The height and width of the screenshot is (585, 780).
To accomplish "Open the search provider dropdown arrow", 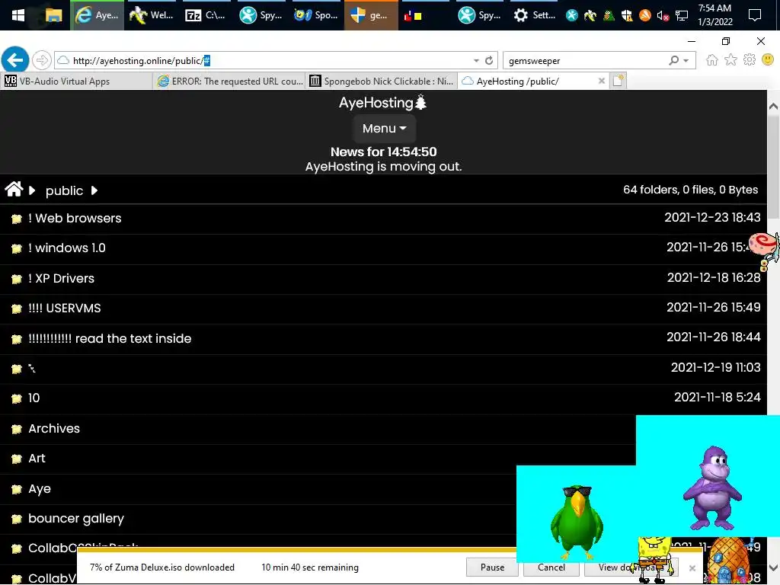I will point(686,60).
